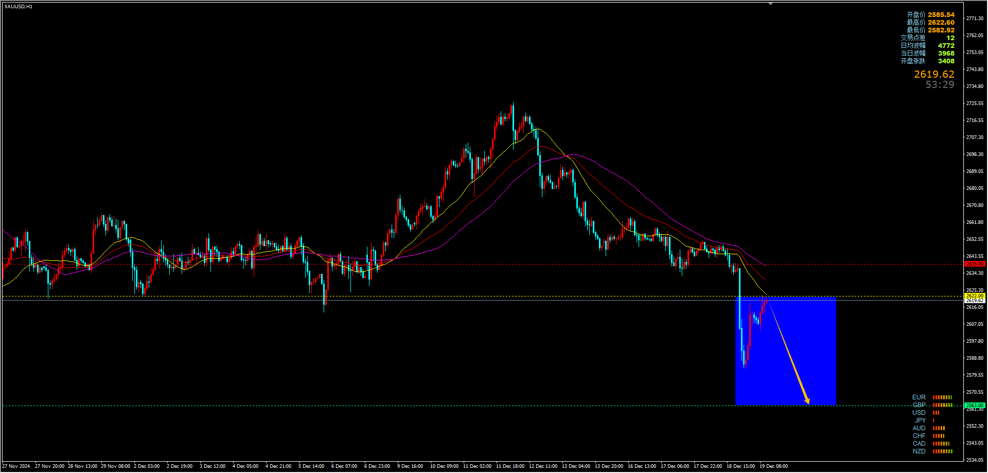Viewport: 988px width, 473px height.
Task: Click the 日均波幅 label
Action: (x=913, y=46)
